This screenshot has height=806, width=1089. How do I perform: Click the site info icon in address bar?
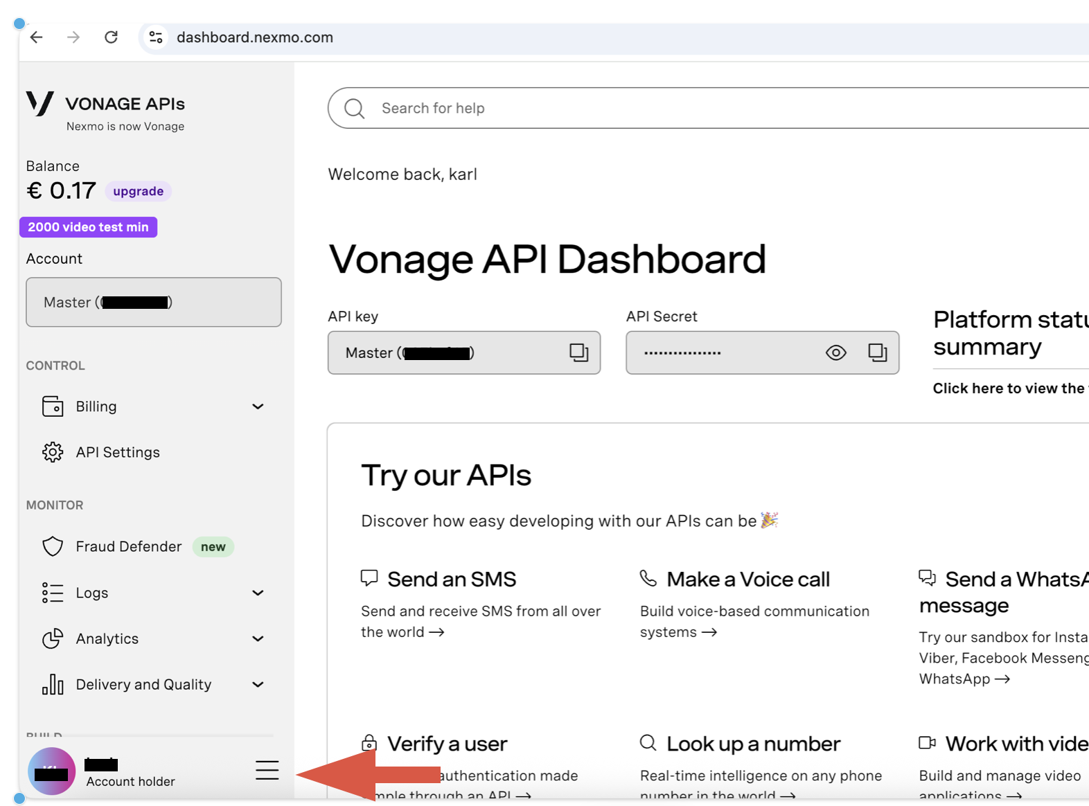[157, 37]
